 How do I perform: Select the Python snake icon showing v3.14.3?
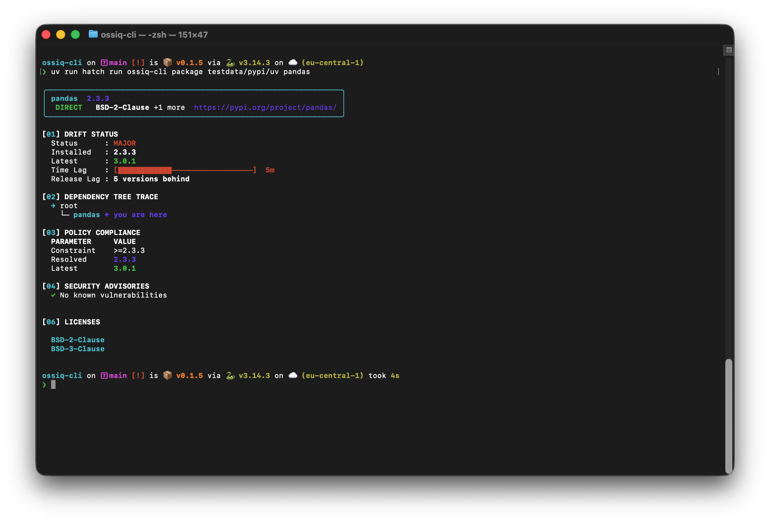(230, 62)
